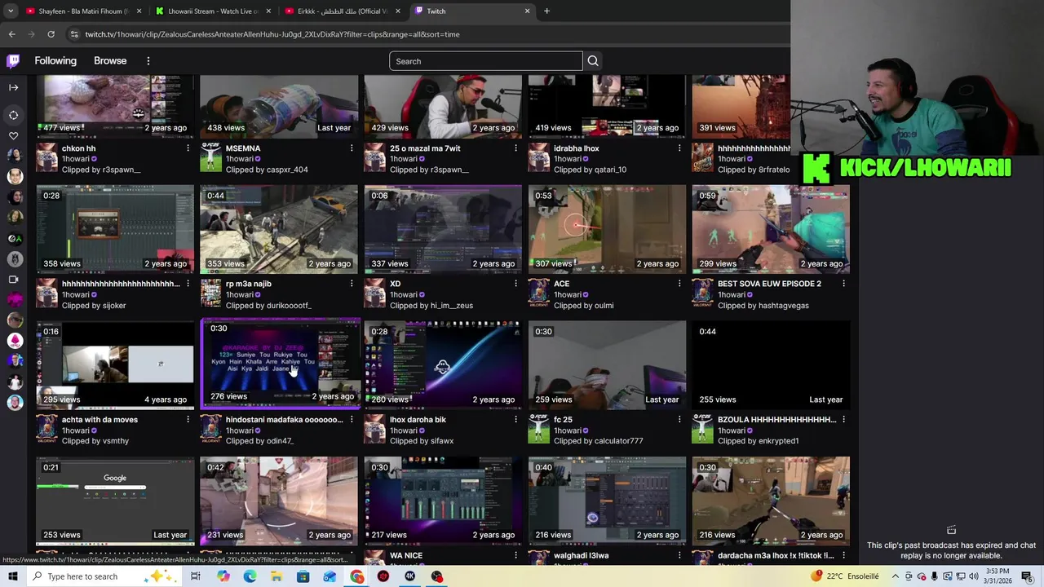Go to Following page
This screenshot has height=587, width=1044.
click(x=55, y=61)
